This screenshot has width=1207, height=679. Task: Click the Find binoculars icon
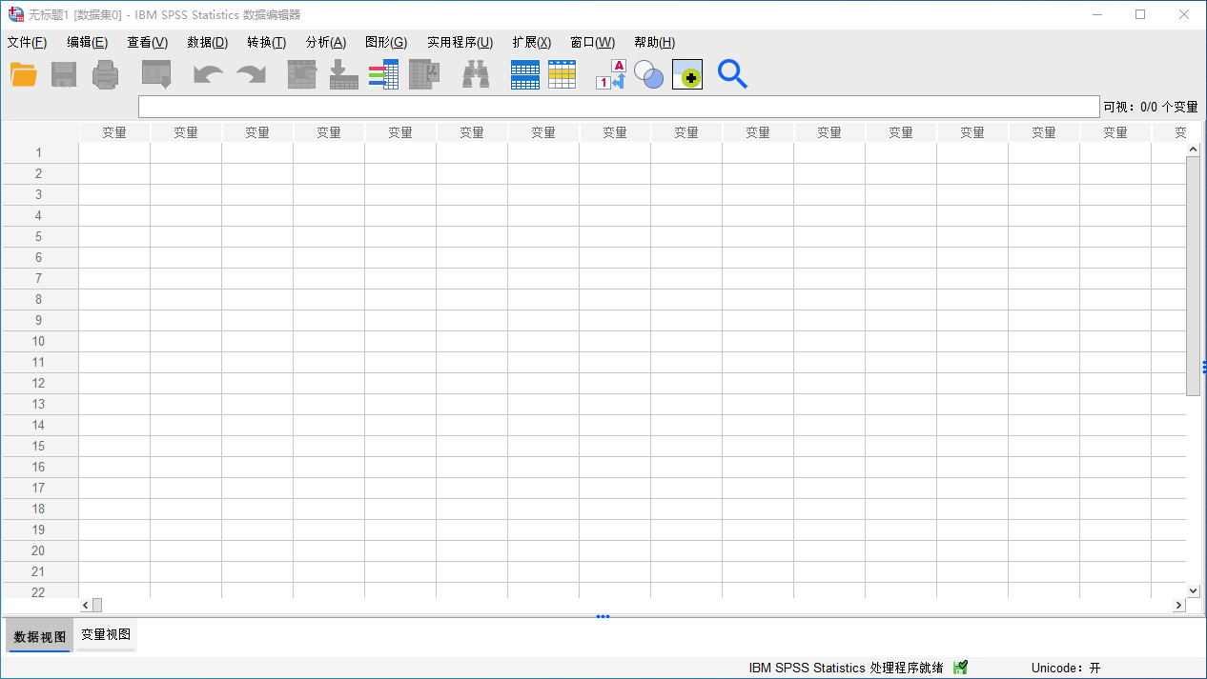476,74
